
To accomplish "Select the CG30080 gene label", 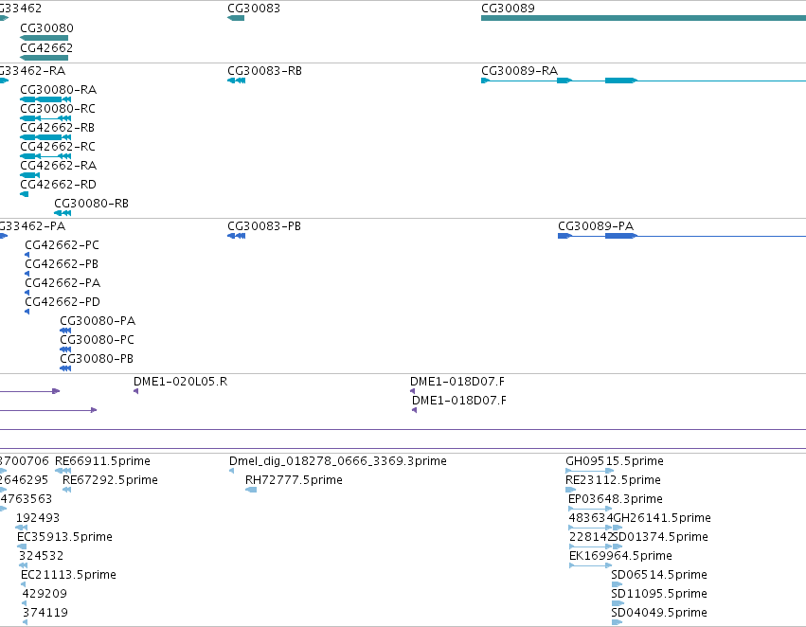I will (46, 28).
